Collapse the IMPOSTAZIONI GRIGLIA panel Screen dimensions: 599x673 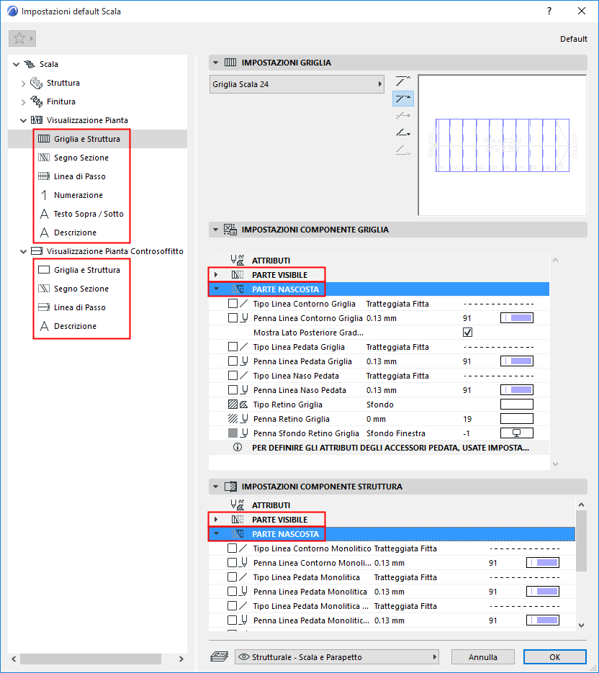[x=215, y=63]
